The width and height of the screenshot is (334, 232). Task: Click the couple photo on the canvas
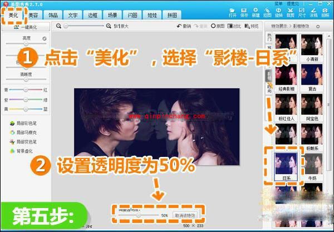[156, 126]
